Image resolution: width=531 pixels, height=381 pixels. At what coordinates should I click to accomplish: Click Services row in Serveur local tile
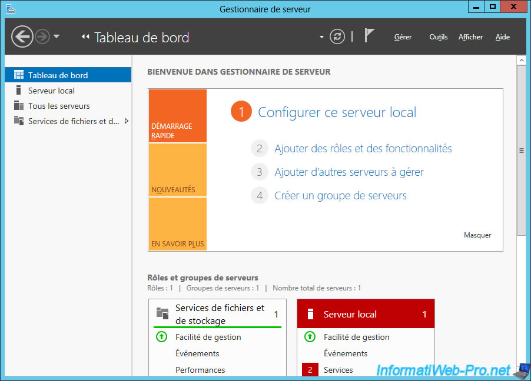point(338,370)
